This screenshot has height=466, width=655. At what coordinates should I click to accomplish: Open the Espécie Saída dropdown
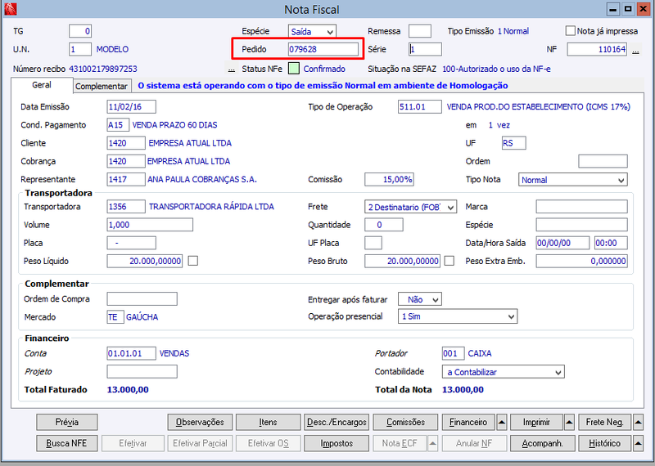pyautogui.click(x=312, y=32)
